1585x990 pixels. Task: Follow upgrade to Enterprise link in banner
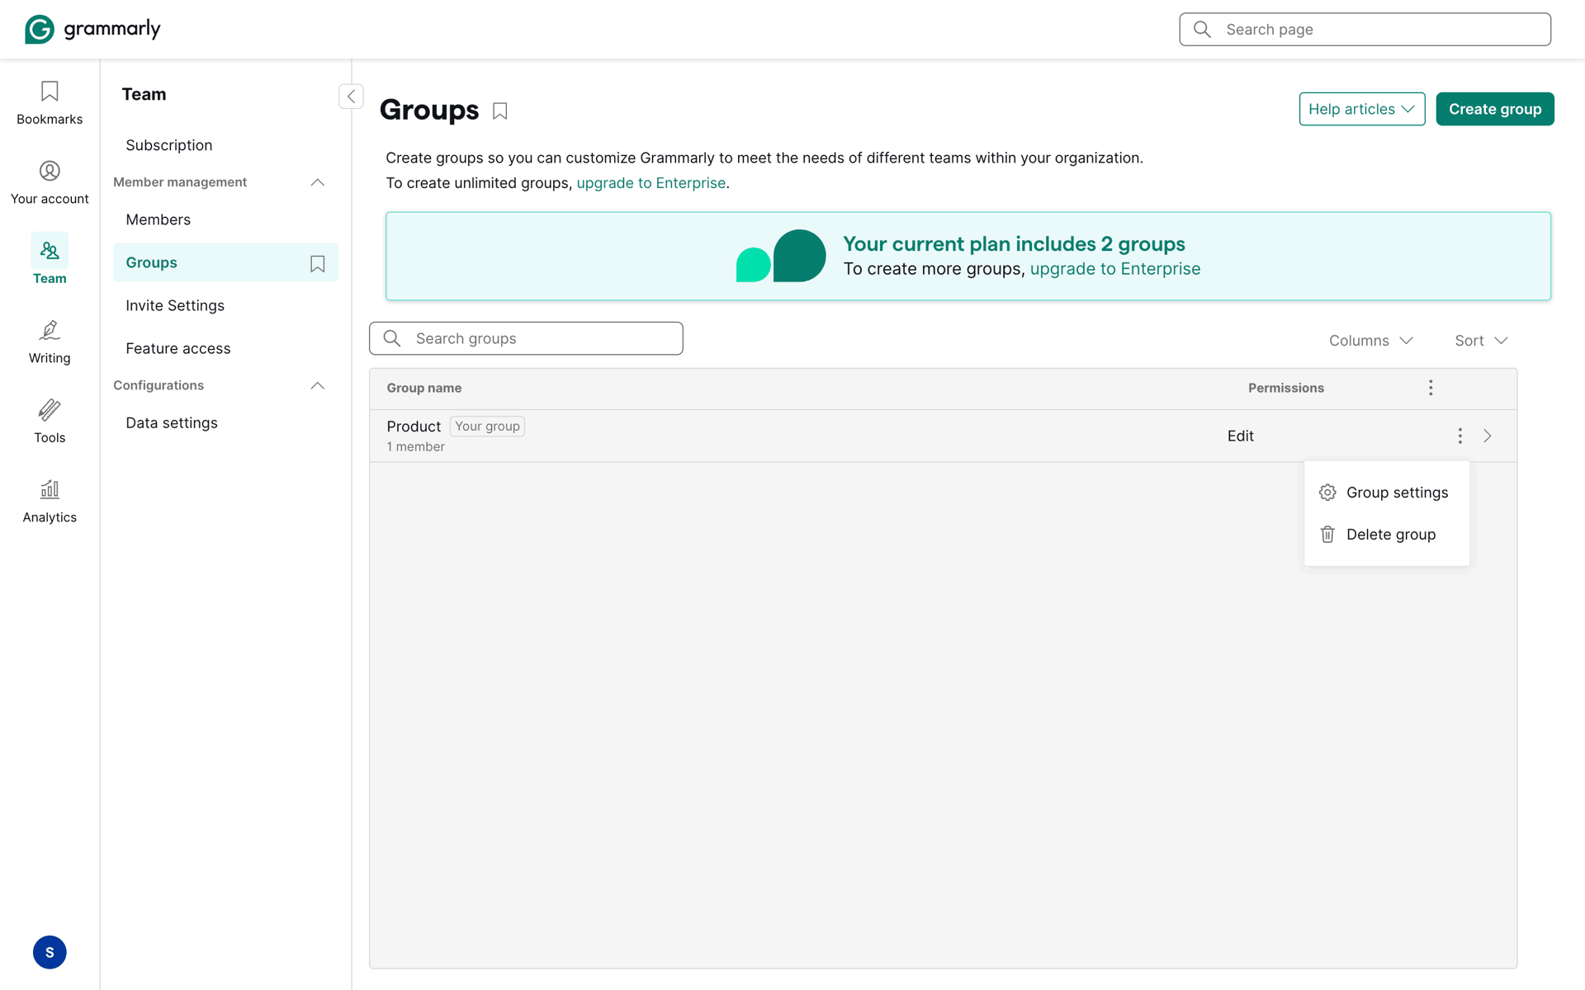pos(1115,269)
